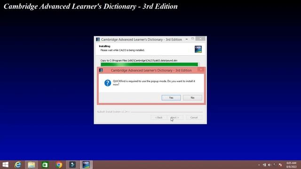
Task: Decline QUICKfind install with No button
Action: click(x=192, y=98)
